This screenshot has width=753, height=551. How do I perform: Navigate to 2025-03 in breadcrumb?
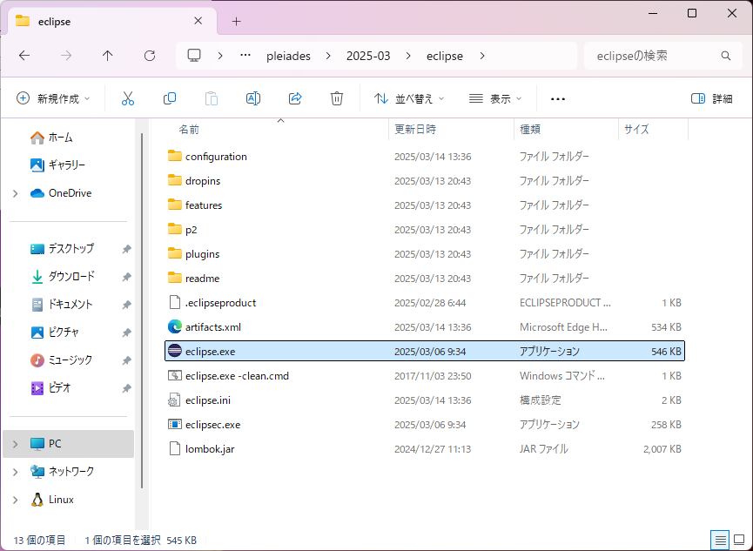pyautogui.click(x=368, y=57)
